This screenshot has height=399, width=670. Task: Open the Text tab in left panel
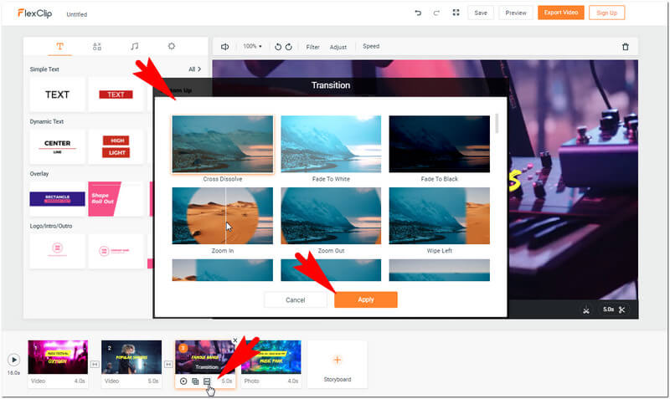tap(59, 46)
